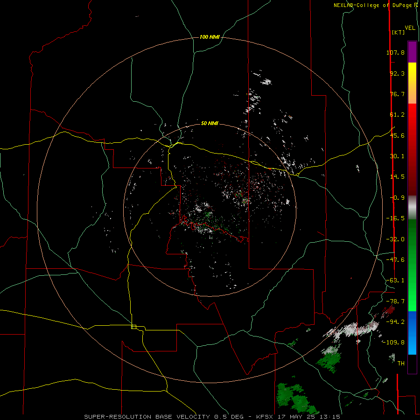This screenshot has width=420, height=420.
Task: Select the -94.2 legend value
Action: pos(395,322)
